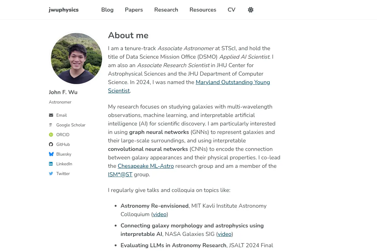
Task: Open the MIT Kavli colloquium video link
Action: [160, 214]
